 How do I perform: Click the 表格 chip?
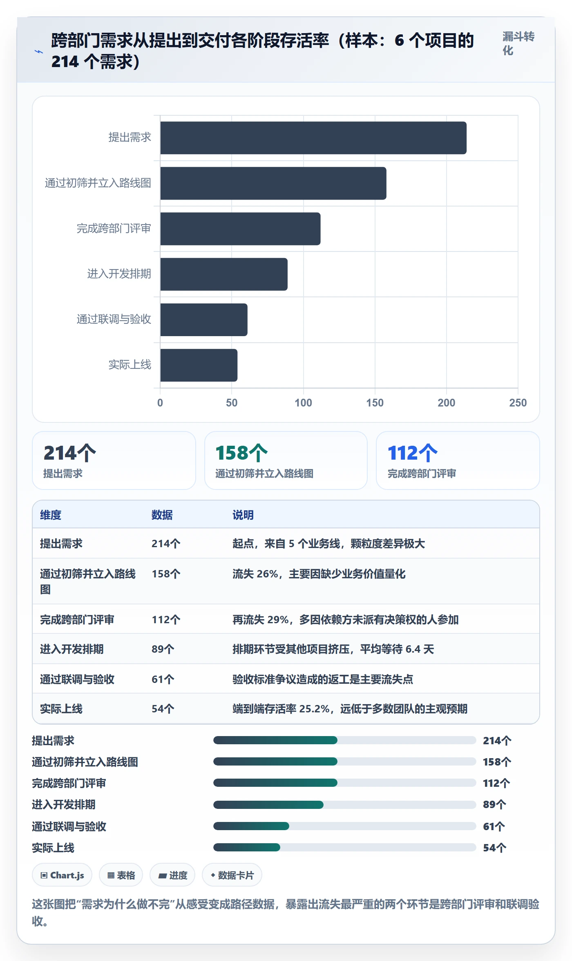pos(121,875)
